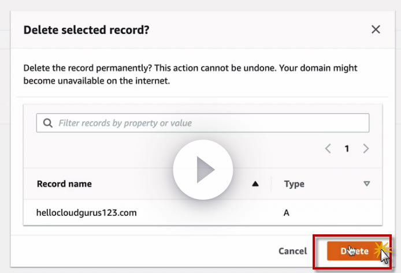Select page number 1 in pagination

pyautogui.click(x=347, y=148)
